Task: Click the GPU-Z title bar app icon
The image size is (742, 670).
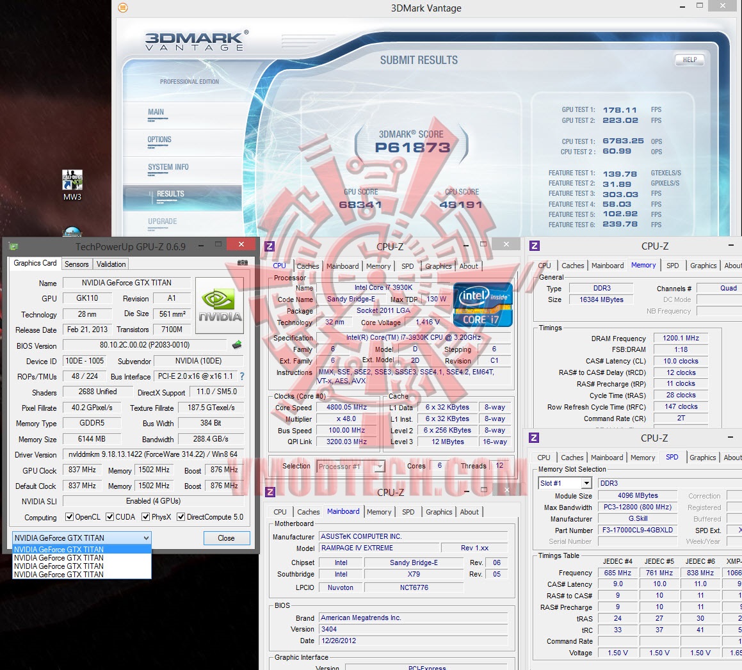Action: 13,246
